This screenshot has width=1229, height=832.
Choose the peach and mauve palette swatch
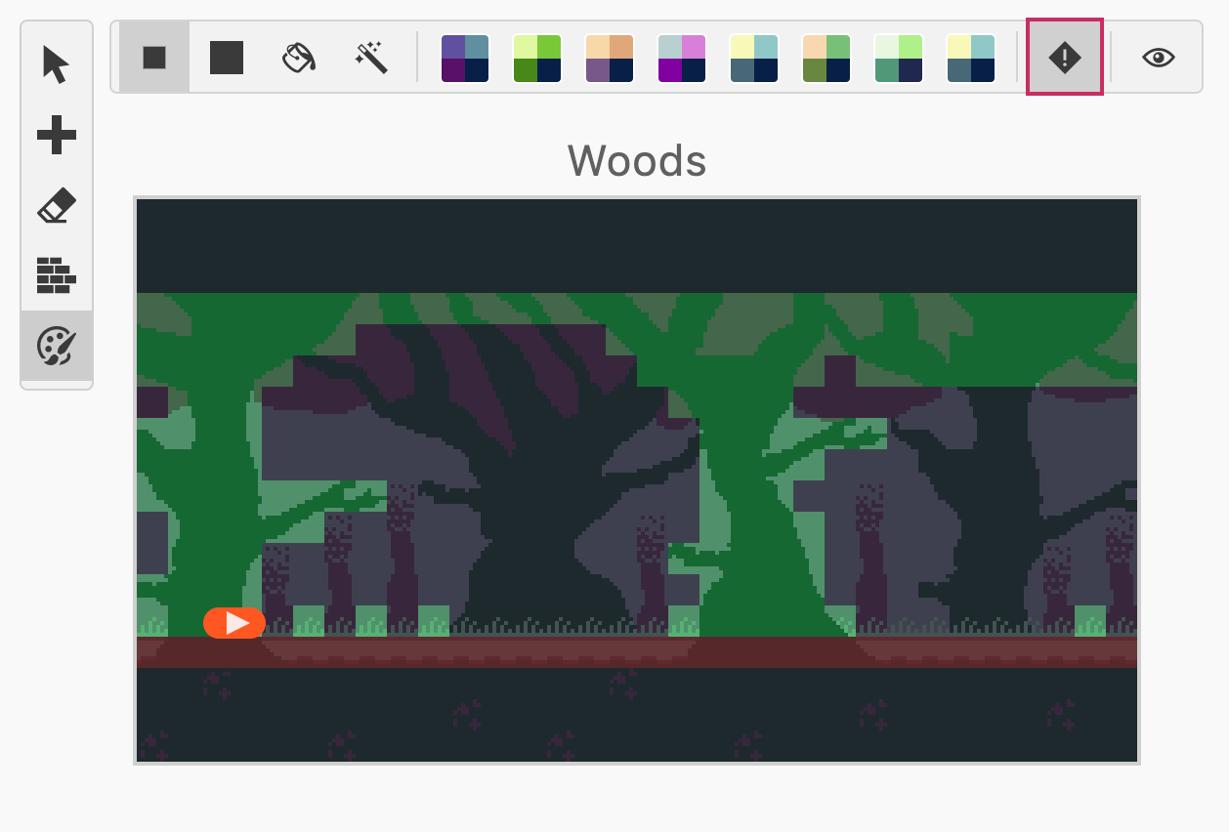(x=610, y=59)
